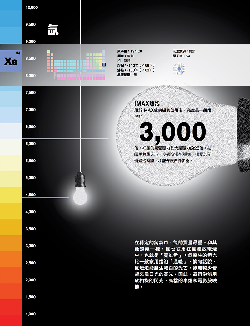250x326 pixels.
Task: Click the gray marker line above 6,000
Action: (x=66, y=138)
